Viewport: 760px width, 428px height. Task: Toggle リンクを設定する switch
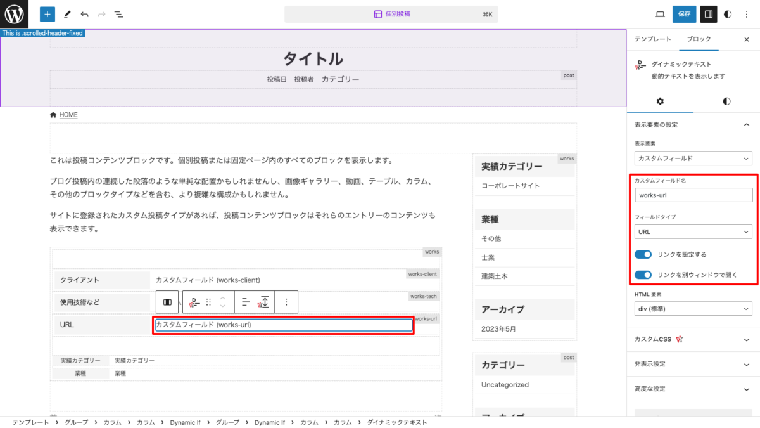[643, 254]
